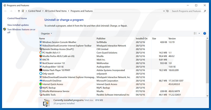The width and height of the screenshot is (211, 110).
Task: Expand chevron after All Control Panel Items
Action: click(x=69, y=11)
